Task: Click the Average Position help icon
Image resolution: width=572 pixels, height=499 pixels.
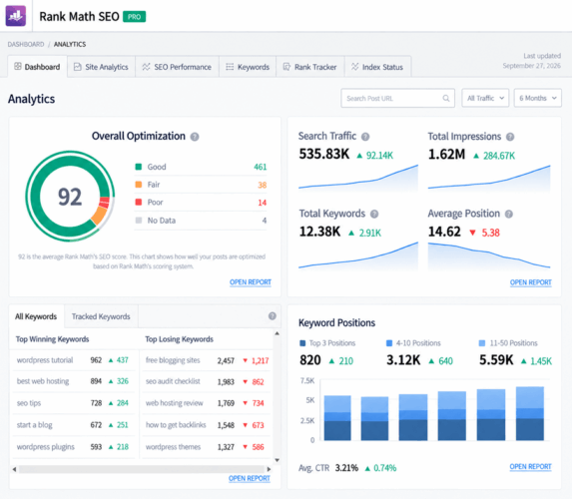Action: (x=508, y=214)
